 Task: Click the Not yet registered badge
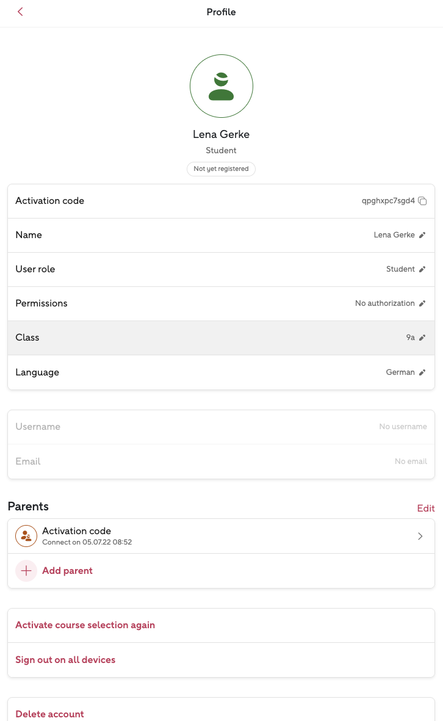pos(221,169)
